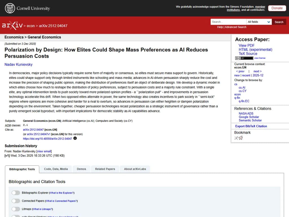This screenshot has height=217, width=289.
Task: Turn on Connected Papers
Action: click(16, 201)
